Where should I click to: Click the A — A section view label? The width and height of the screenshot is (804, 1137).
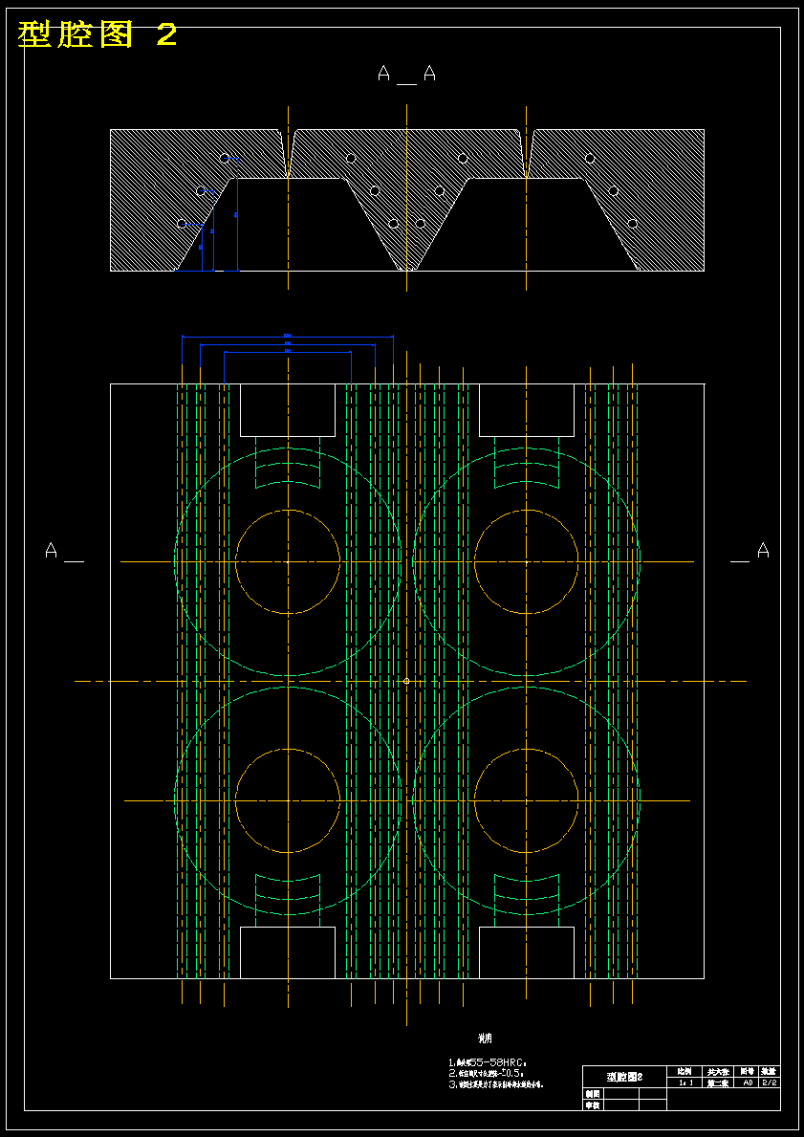click(406, 74)
